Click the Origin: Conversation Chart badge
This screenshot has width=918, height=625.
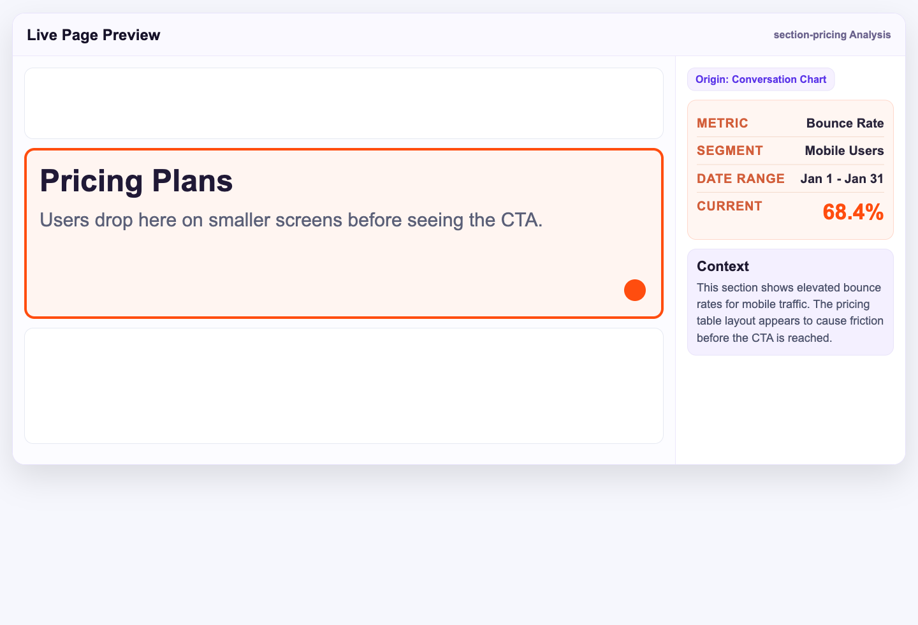click(761, 79)
